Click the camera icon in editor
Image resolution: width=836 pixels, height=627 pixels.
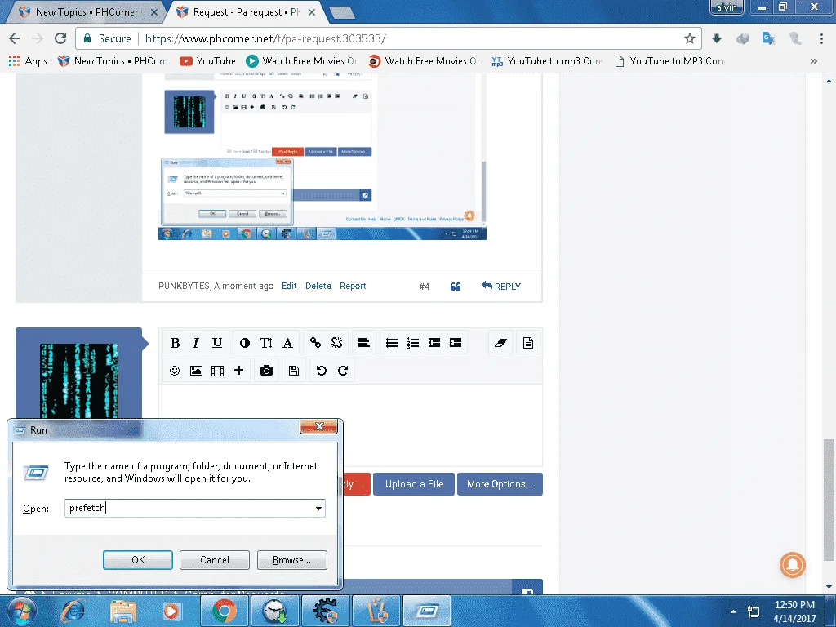tap(267, 371)
